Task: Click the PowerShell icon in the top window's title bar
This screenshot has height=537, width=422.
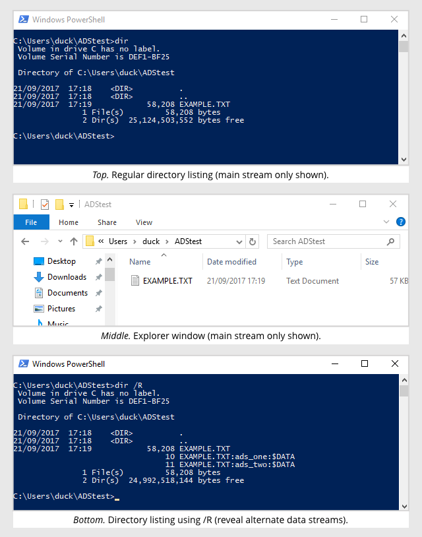Action: pos(24,19)
